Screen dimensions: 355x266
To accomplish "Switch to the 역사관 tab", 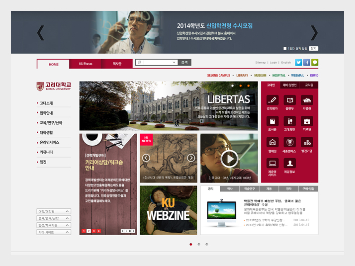I will pos(117,64).
